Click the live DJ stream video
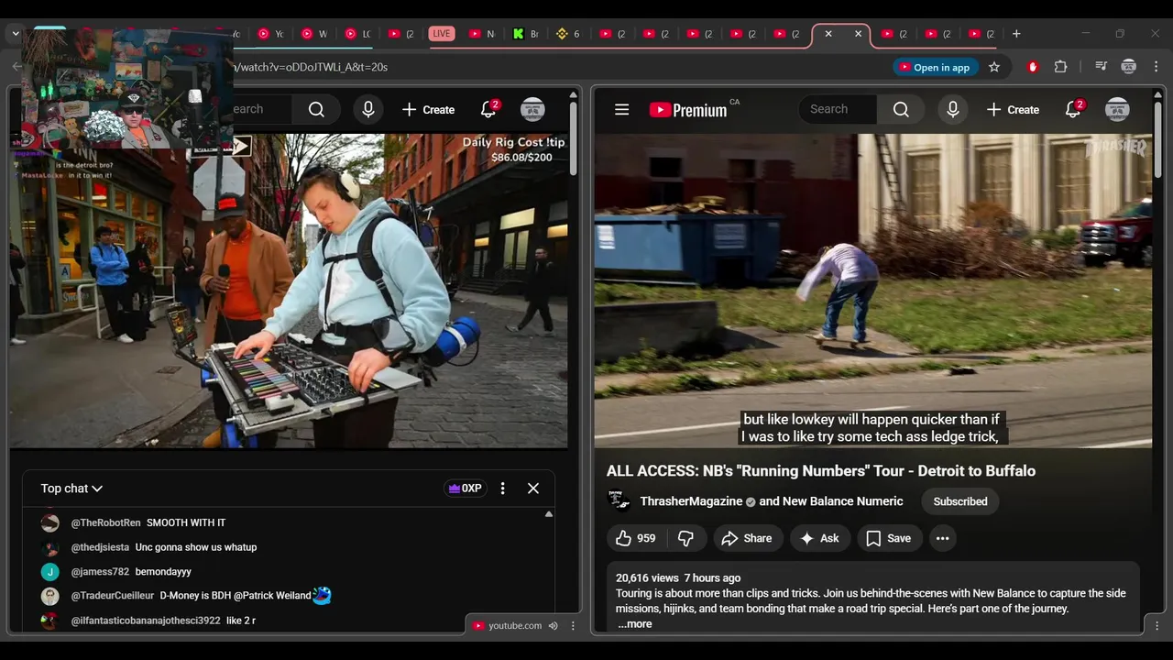Screen dimensions: 1173x660 click(289, 291)
